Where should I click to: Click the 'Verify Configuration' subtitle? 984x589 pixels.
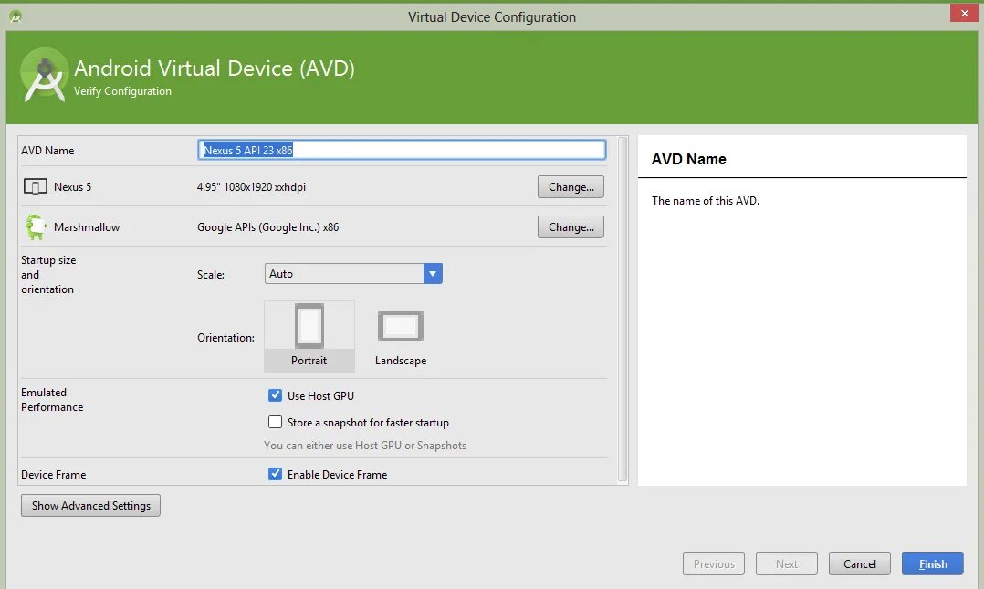point(122,91)
